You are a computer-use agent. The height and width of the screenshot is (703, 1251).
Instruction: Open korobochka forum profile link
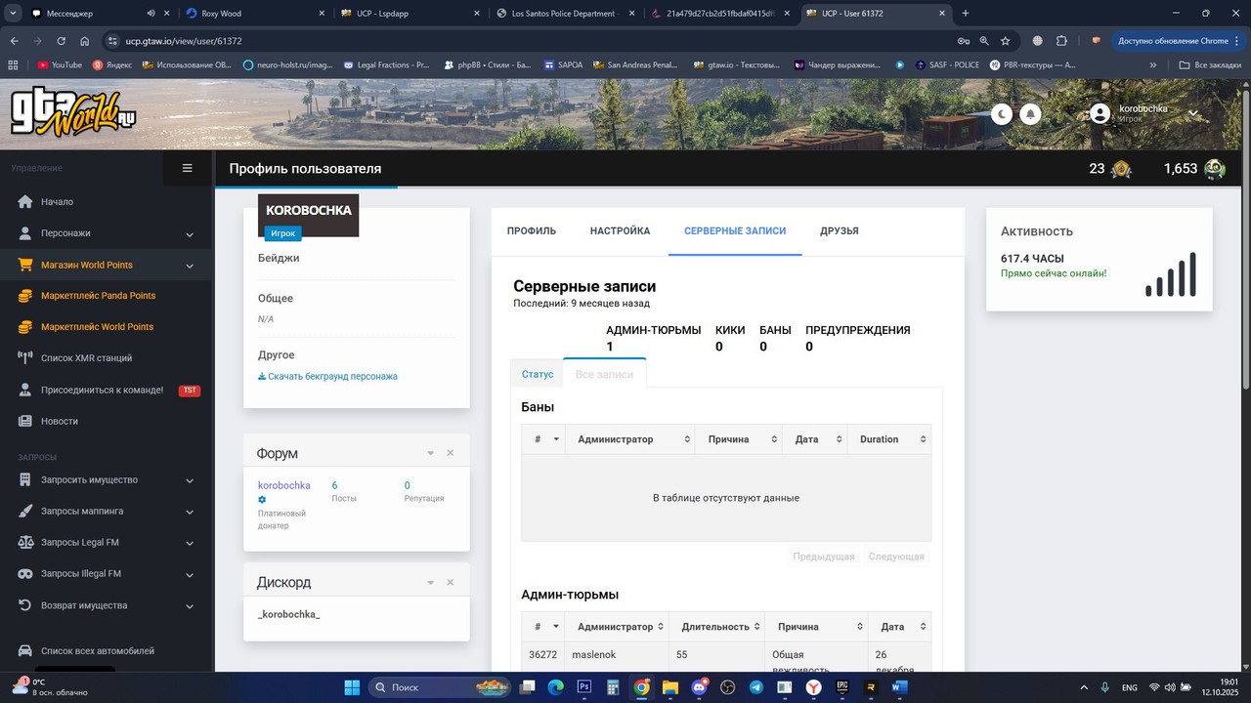(x=283, y=485)
